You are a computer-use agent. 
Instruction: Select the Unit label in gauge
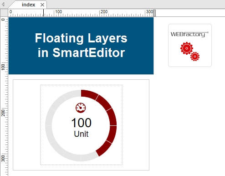coord(81,134)
